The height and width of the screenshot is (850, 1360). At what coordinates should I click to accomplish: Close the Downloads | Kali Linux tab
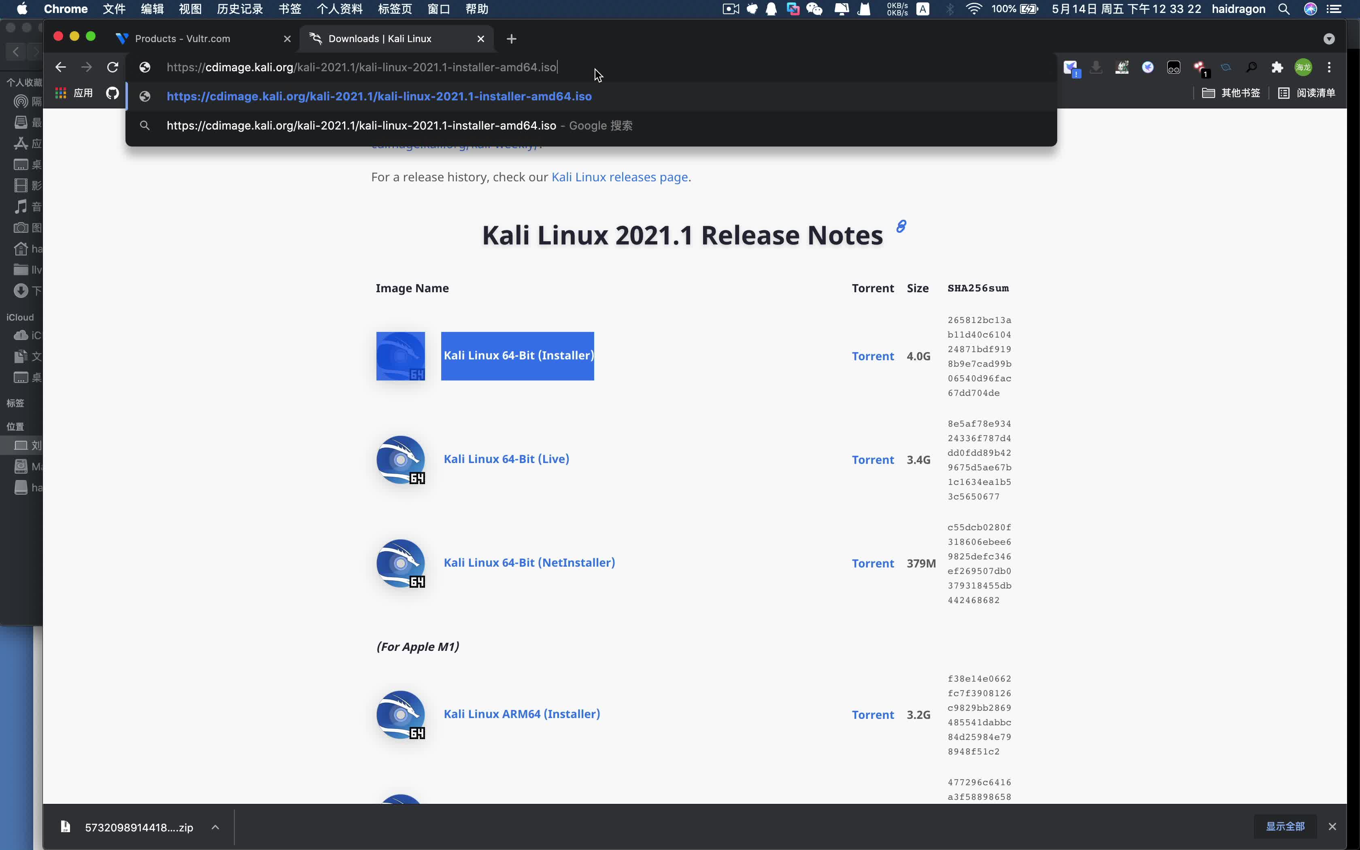(x=480, y=39)
